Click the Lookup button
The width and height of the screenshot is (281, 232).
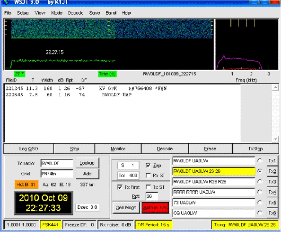pos(87,163)
